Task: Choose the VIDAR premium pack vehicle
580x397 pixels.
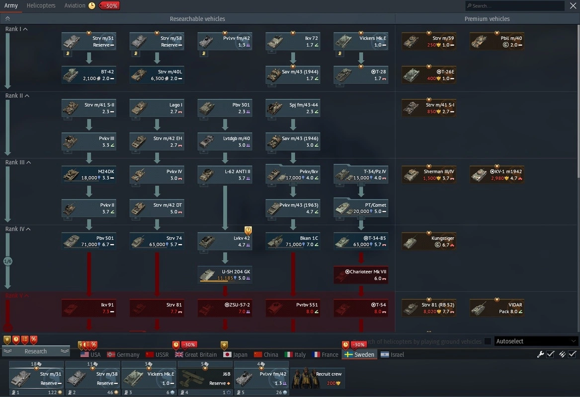Action: (x=497, y=308)
